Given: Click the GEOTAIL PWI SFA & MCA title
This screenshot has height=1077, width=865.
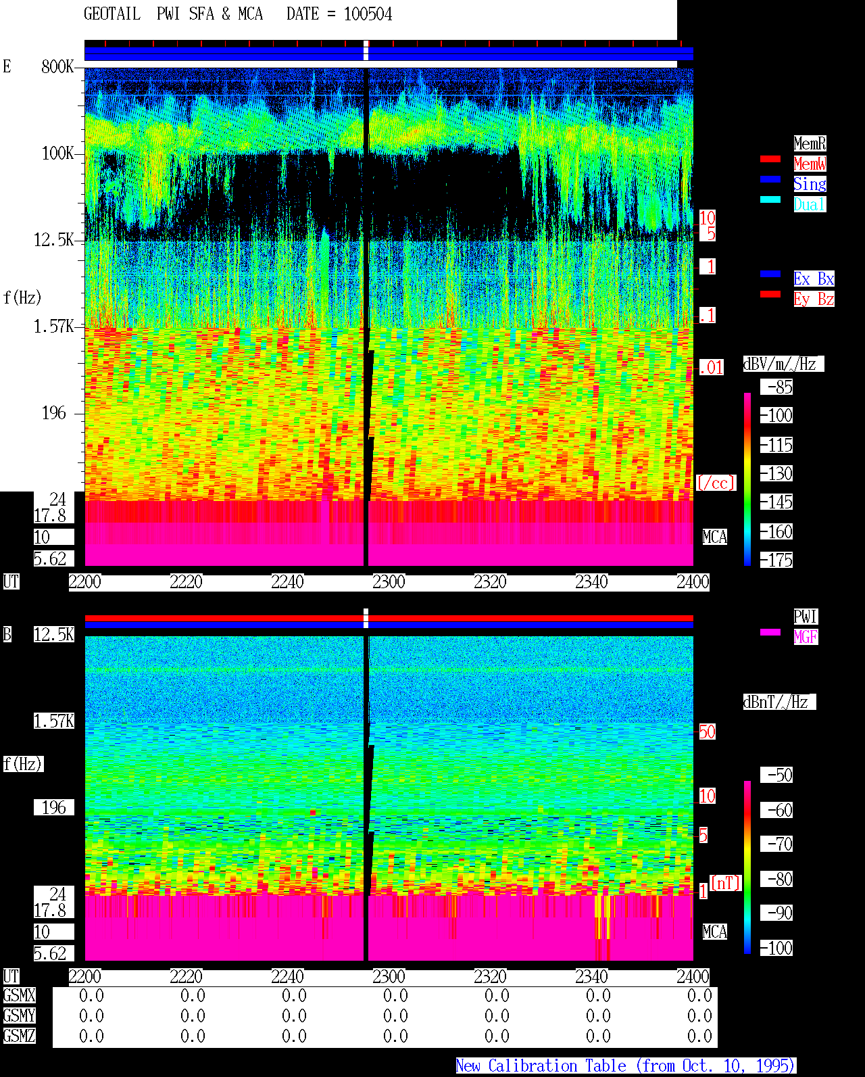Looking at the screenshot, I should [x=238, y=14].
